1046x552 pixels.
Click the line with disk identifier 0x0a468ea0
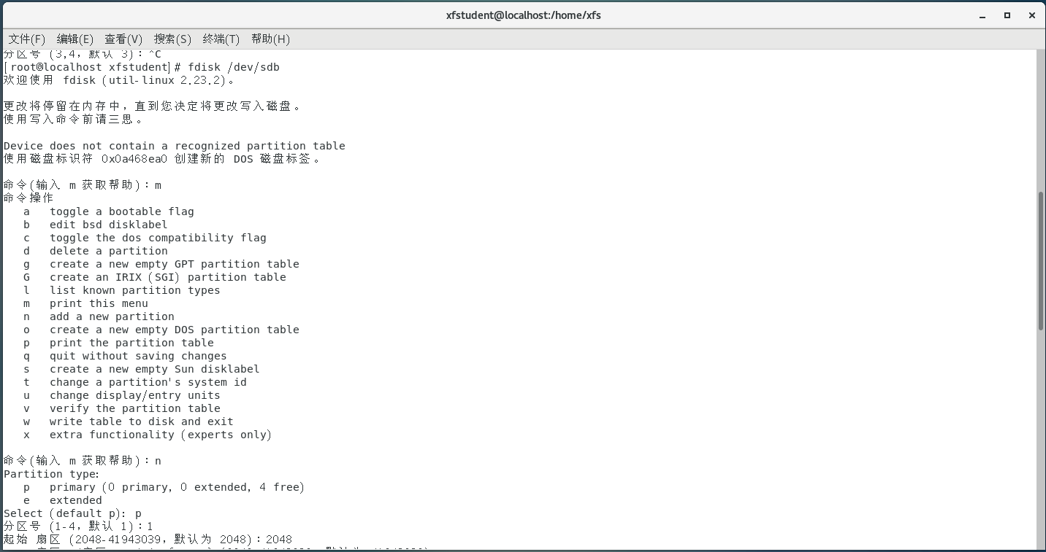tap(162, 159)
